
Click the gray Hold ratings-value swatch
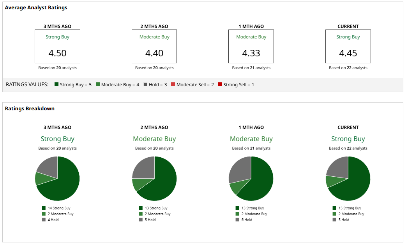tap(145, 84)
